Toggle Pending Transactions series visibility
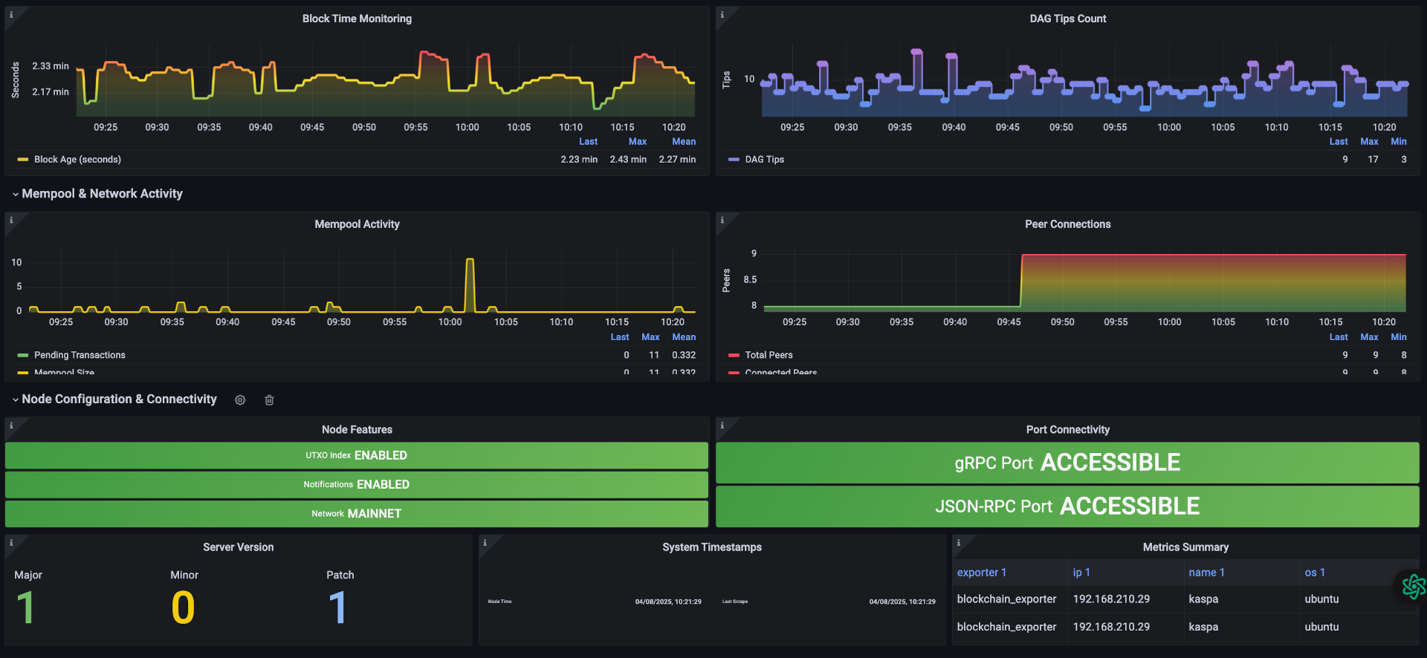The width and height of the screenshot is (1427, 658). click(x=80, y=355)
